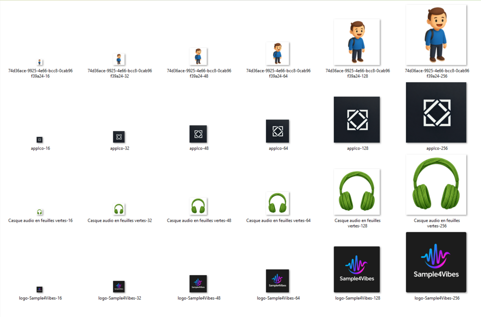Click the file name ending f39a24-256
This screenshot has width=481, height=324.
tap(437, 73)
